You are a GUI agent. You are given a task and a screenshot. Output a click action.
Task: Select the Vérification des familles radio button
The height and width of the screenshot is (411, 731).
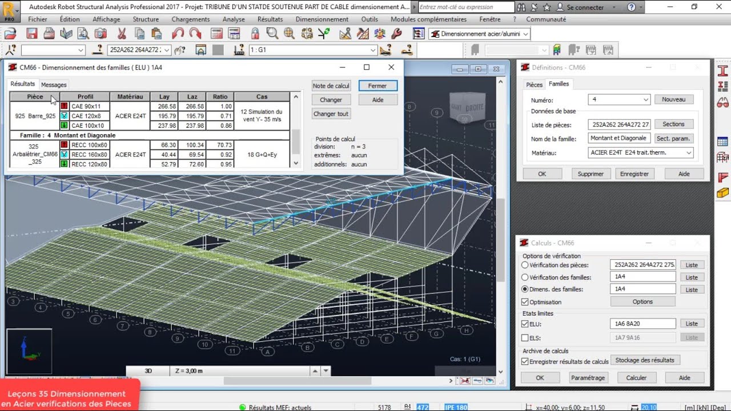pyautogui.click(x=525, y=277)
